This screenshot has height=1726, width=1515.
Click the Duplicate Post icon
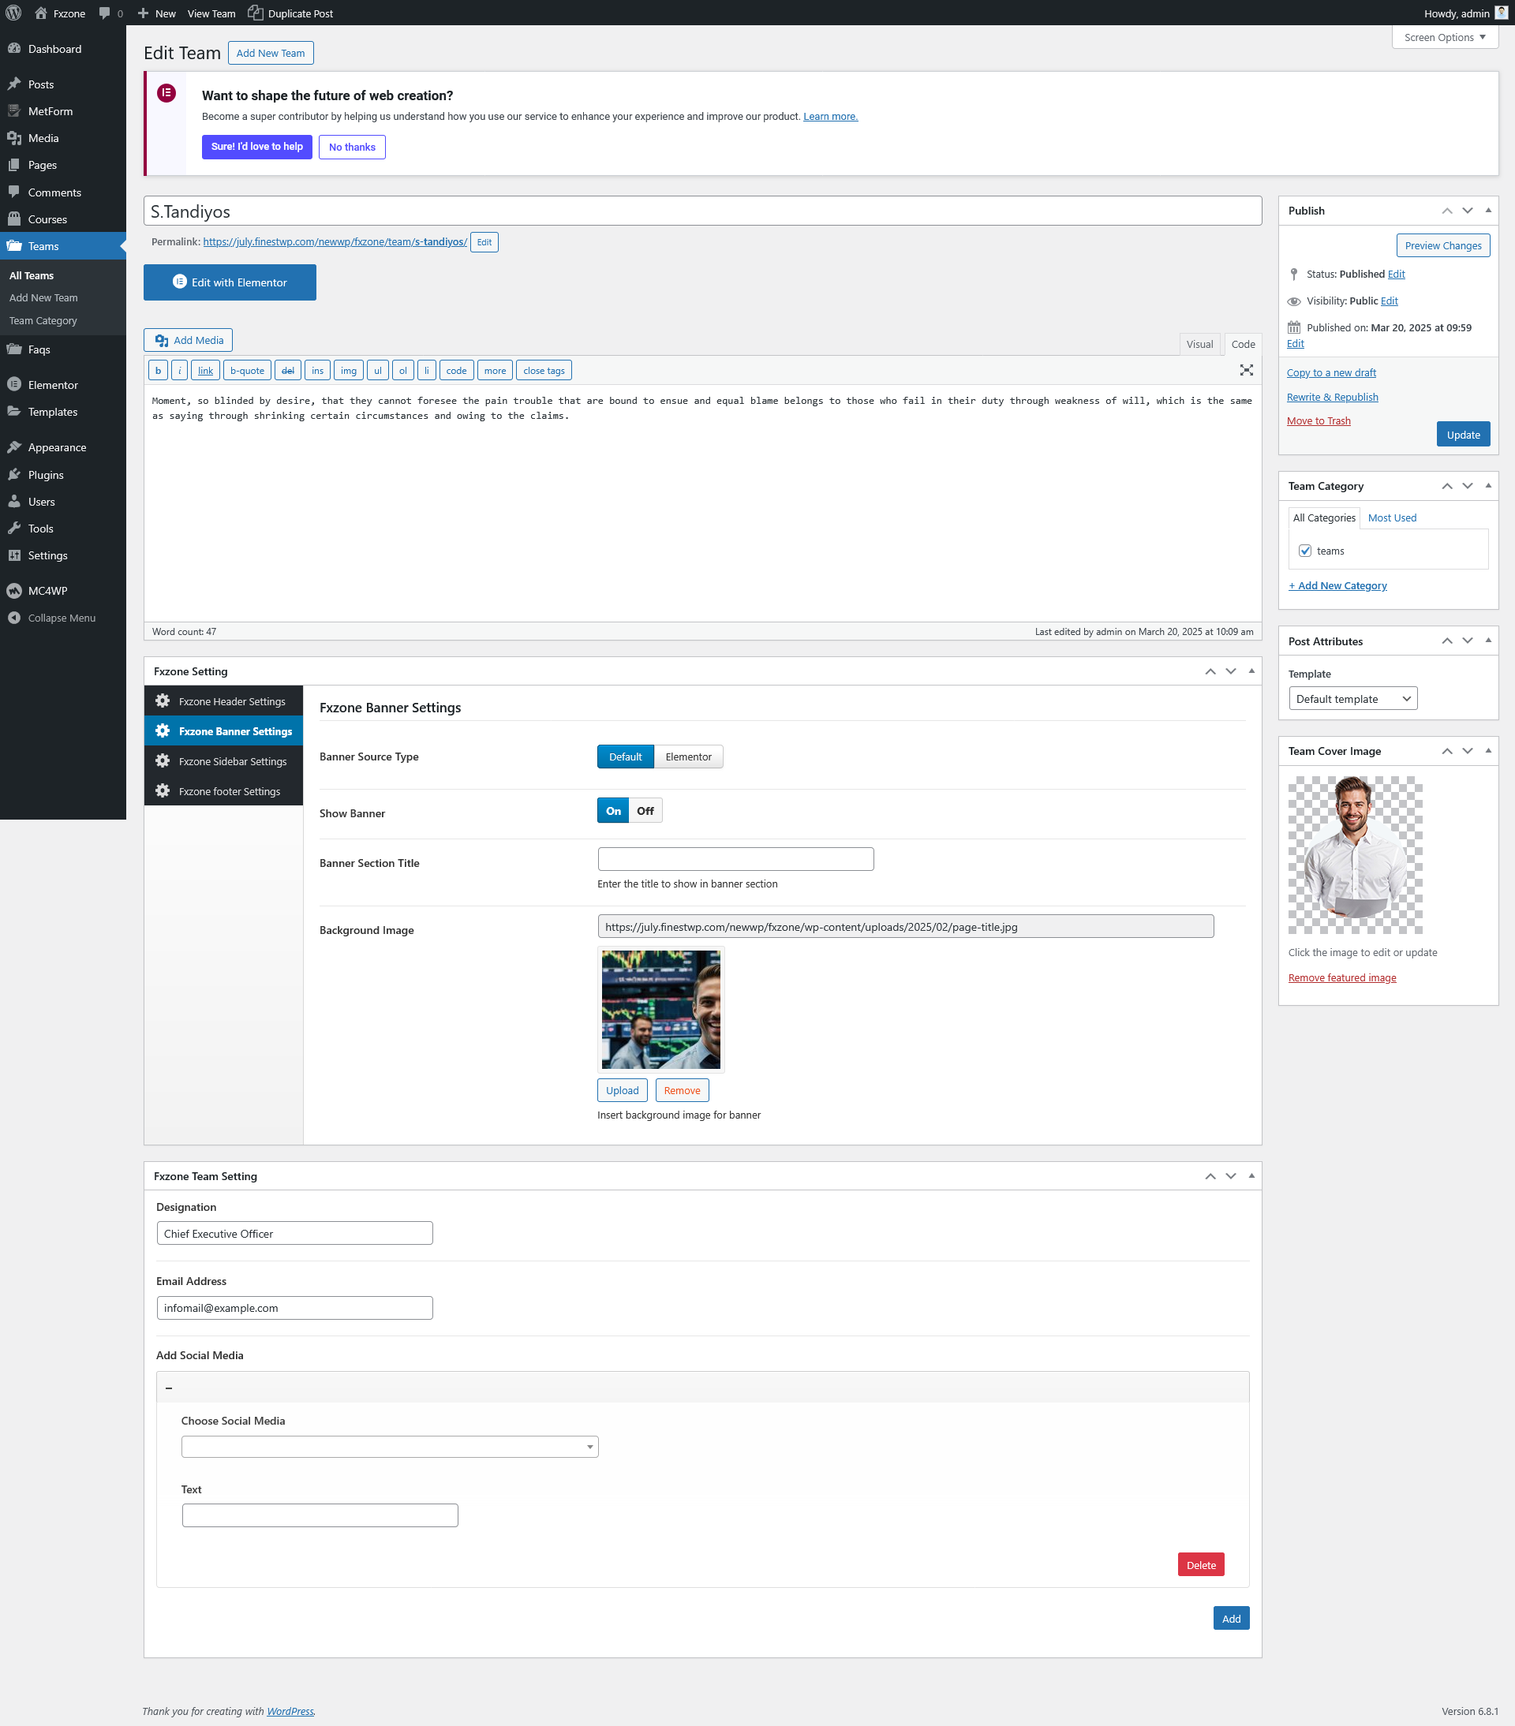tap(255, 13)
